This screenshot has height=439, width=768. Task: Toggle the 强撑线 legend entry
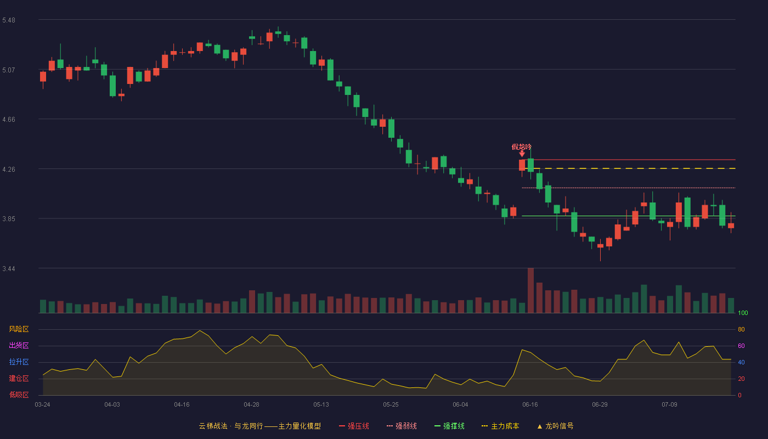pos(449,426)
